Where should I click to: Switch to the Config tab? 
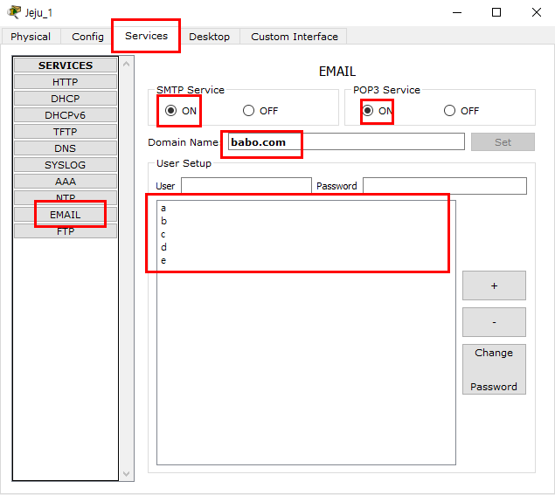click(x=87, y=37)
